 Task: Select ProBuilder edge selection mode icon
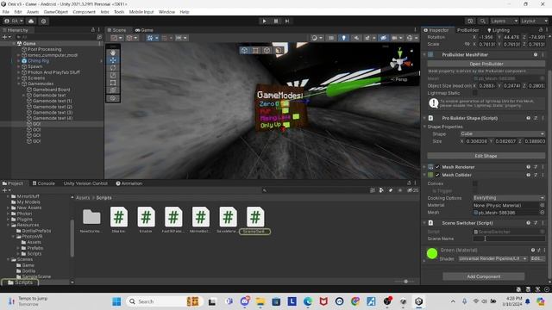(267, 50)
